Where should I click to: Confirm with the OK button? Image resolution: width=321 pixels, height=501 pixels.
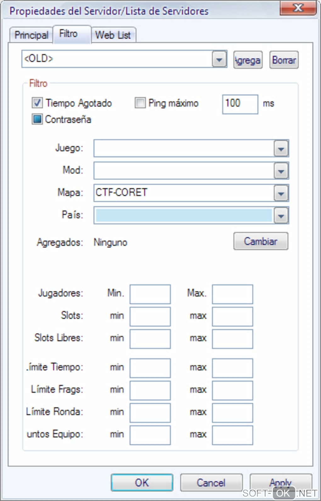coord(142,482)
